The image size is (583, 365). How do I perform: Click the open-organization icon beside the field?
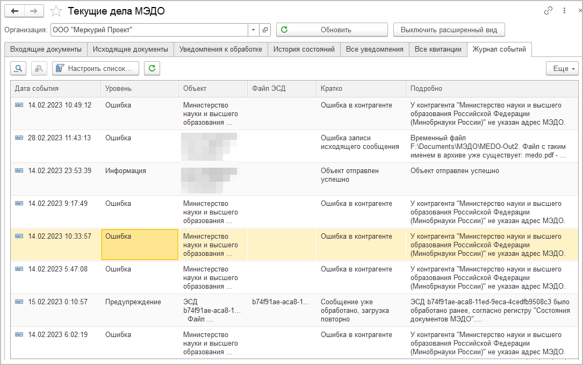[265, 30]
